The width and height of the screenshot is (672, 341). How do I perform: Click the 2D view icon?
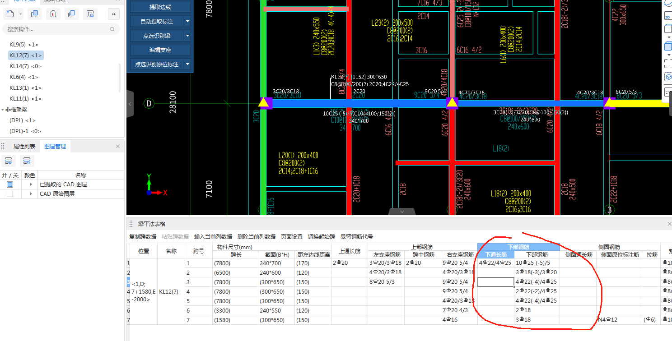[x=667, y=17]
